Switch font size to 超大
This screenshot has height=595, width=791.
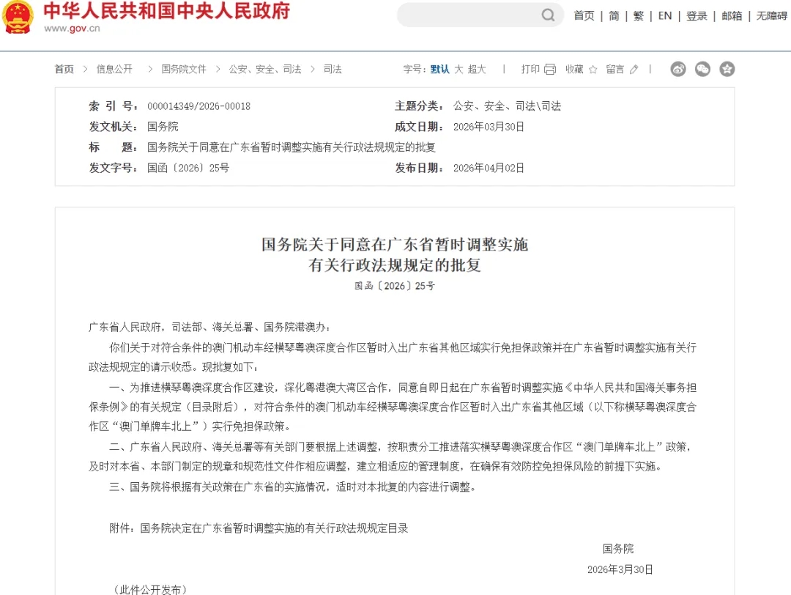[x=477, y=69]
